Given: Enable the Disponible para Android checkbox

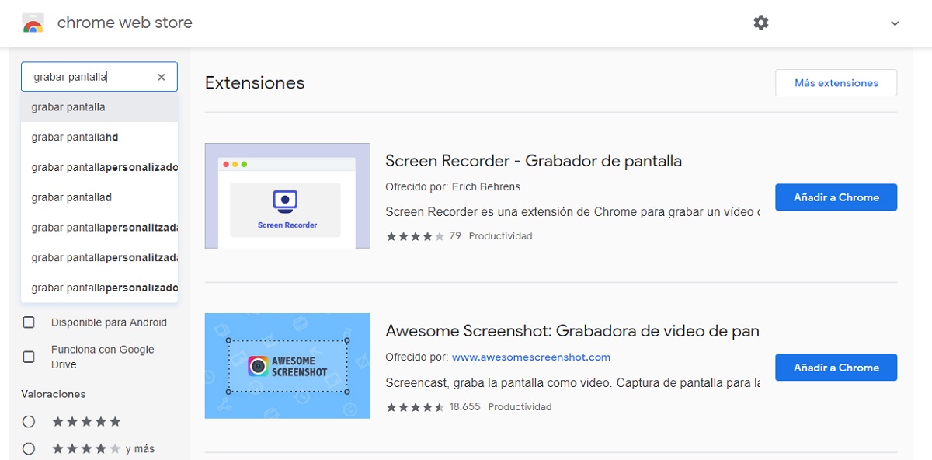Looking at the screenshot, I should click(x=29, y=322).
